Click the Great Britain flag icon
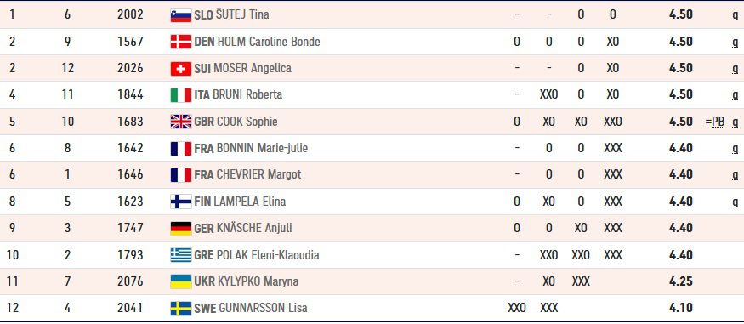 (181, 122)
